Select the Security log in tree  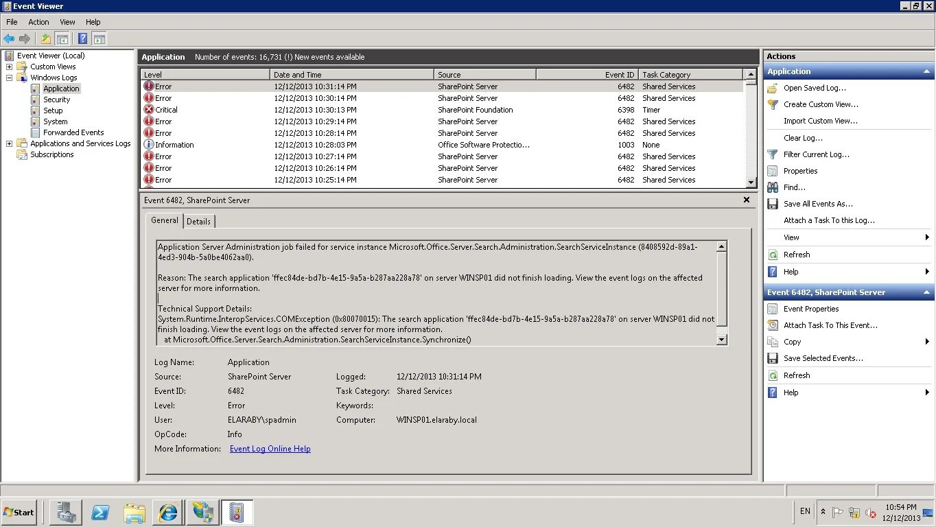[56, 99]
